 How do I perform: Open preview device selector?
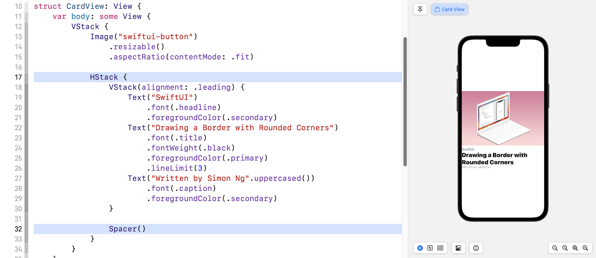click(x=476, y=248)
